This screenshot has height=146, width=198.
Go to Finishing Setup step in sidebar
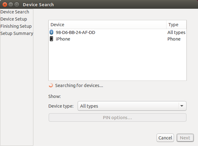coord(16,26)
